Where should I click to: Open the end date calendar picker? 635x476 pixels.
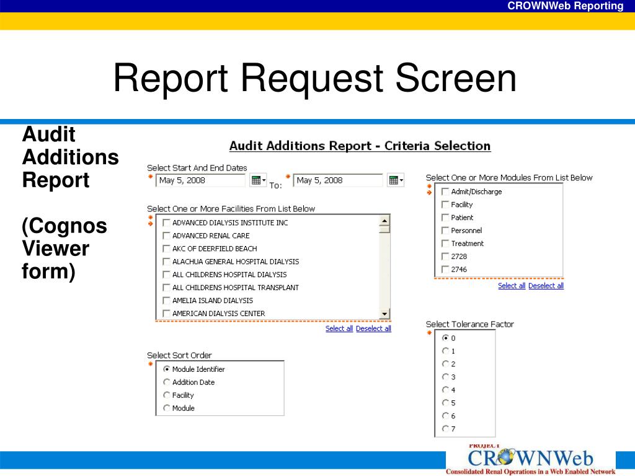click(x=396, y=180)
